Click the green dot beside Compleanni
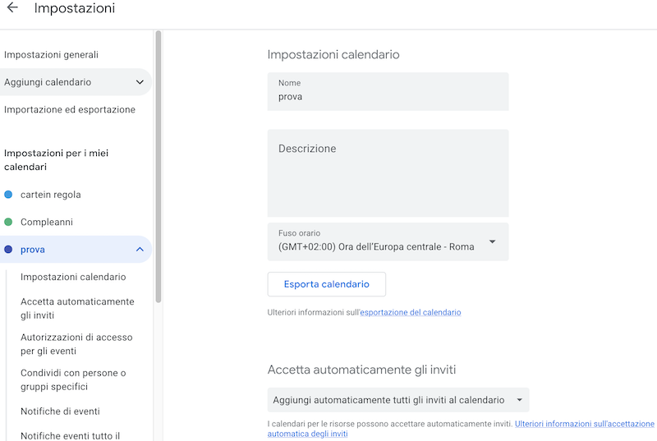 [x=8, y=222]
